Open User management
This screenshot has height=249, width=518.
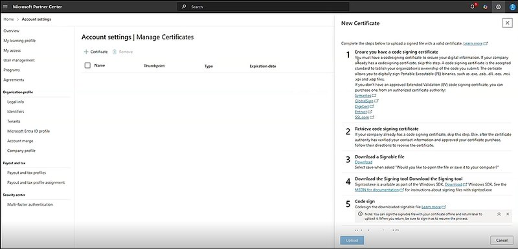coord(19,60)
